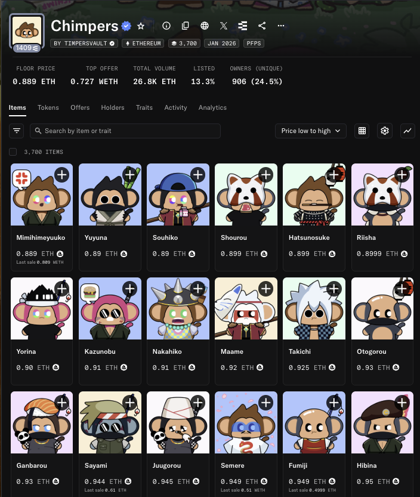
Task: Add Kazunobu to cart
Action: [129, 289]
